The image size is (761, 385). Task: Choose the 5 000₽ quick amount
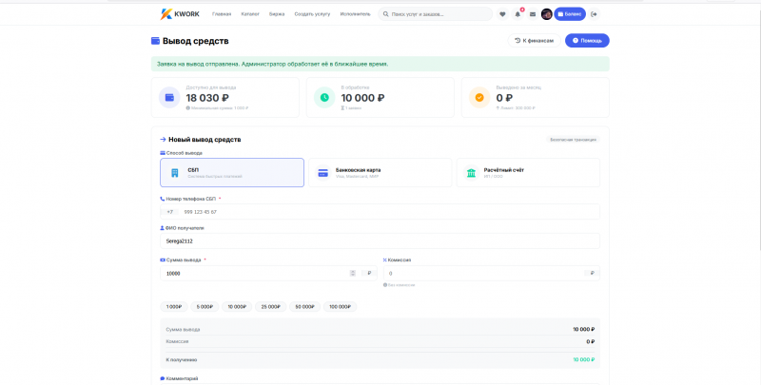[x=205, y=306]
